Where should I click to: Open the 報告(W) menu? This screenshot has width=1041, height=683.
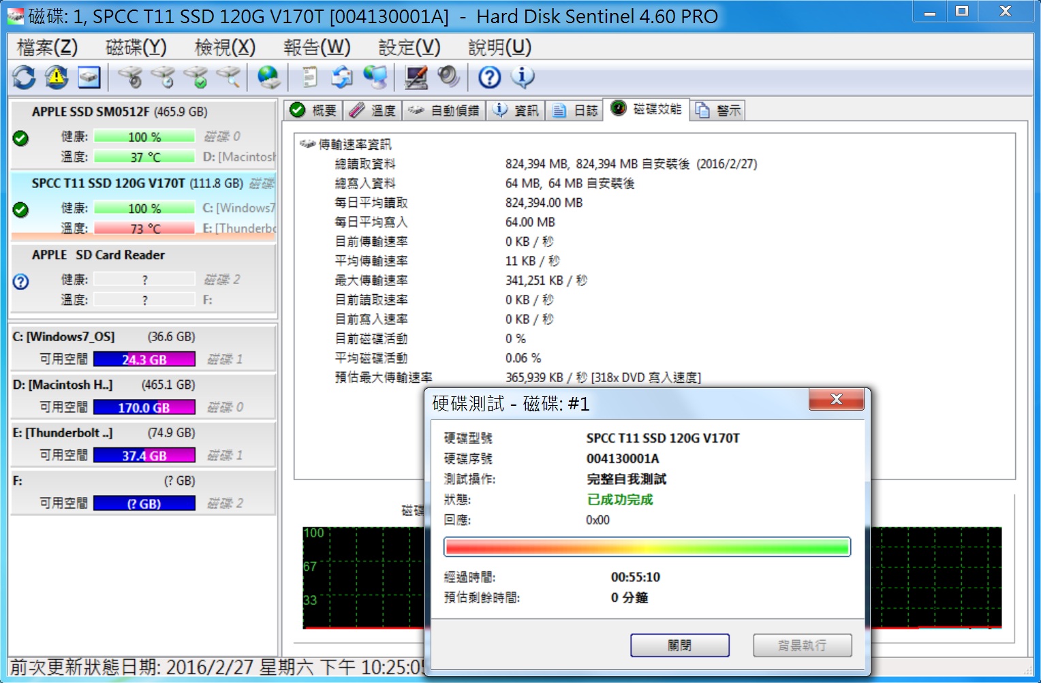(317, 47)
